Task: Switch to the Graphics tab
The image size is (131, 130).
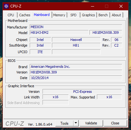Action: click(88, 15)
